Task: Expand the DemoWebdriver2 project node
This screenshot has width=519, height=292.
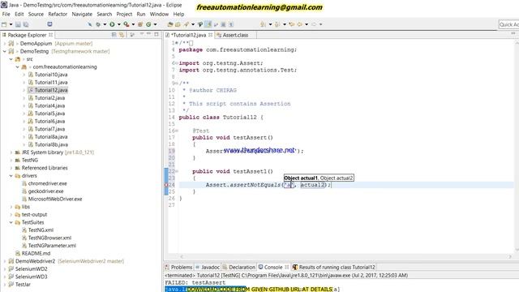Action: [x=5, y=261]
